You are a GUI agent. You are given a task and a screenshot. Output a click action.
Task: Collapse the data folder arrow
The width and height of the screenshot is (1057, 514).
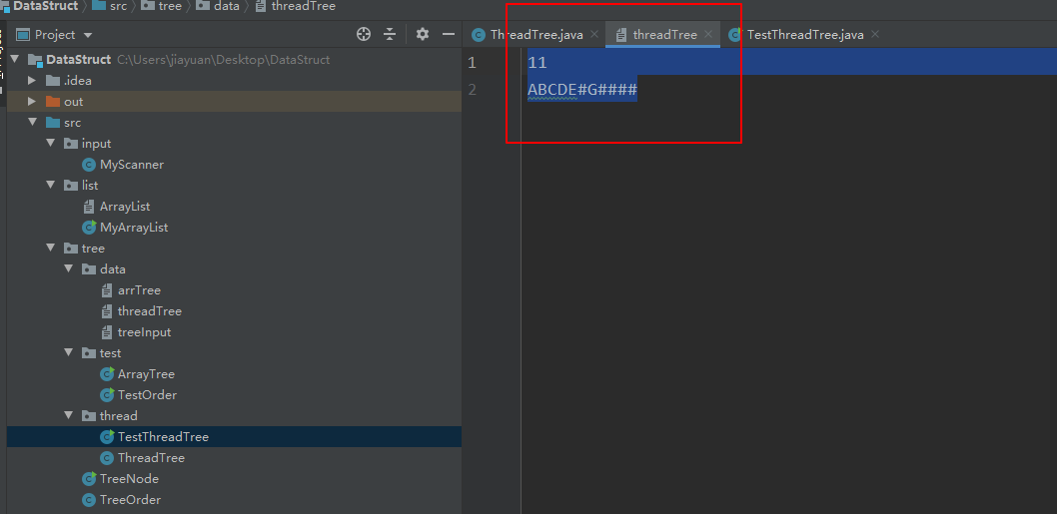69,268
